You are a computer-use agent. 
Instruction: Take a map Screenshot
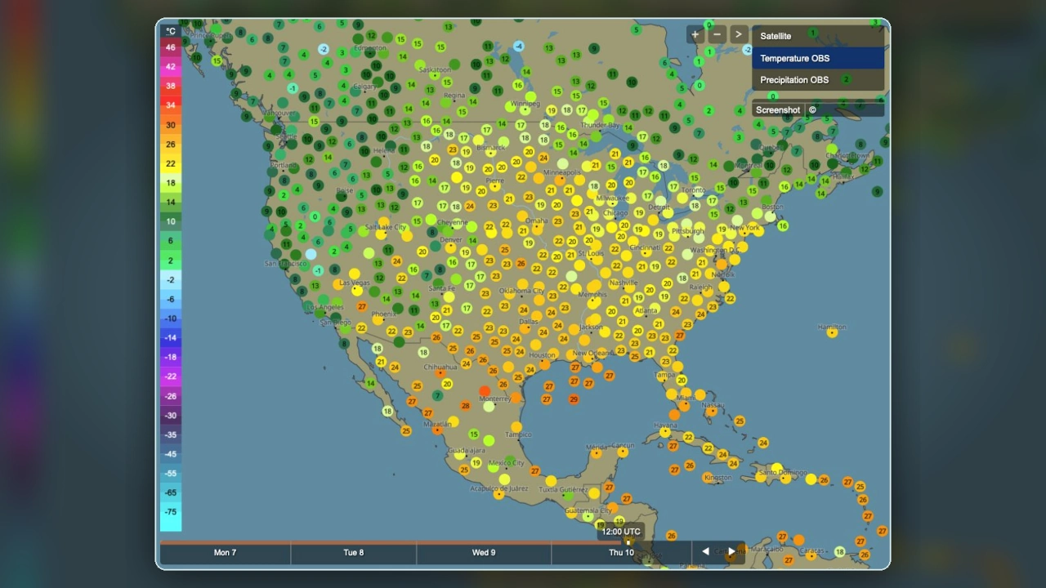(778, 110)
